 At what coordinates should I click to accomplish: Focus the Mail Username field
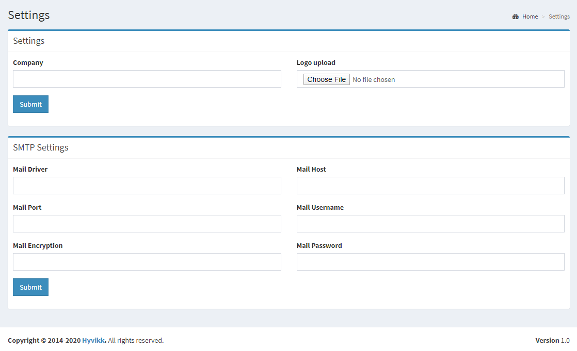click(430, 224)
